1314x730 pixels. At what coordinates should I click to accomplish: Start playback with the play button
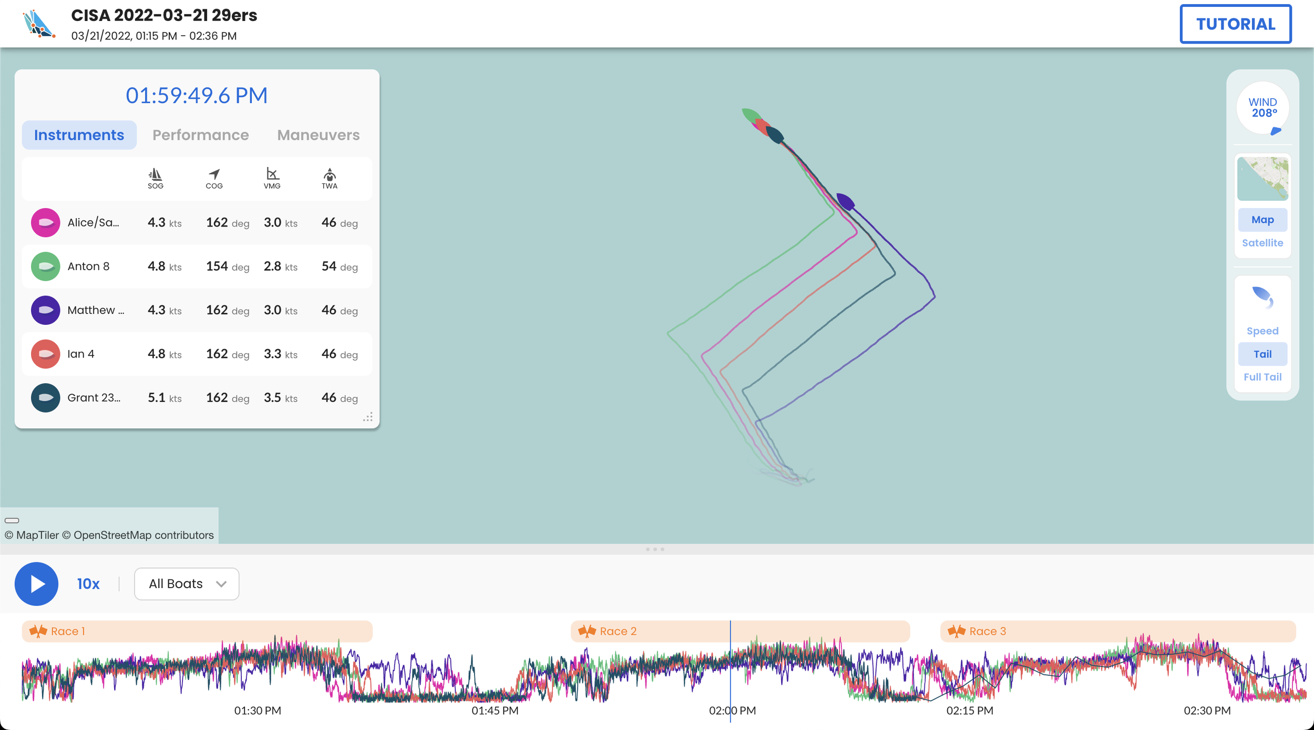click(x=36, y=584)
